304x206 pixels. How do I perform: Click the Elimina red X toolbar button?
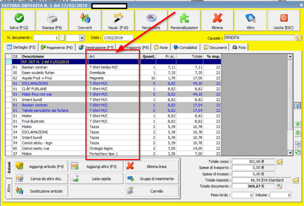click(217, 21)
